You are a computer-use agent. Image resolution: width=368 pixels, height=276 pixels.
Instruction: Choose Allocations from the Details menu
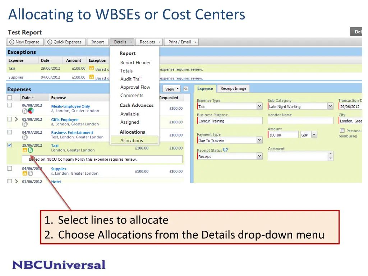pyautogui.click(x=132, y=141)
